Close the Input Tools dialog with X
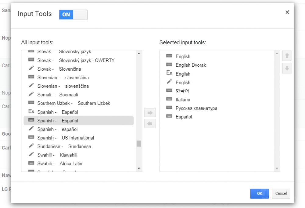This screenshot has width=305, height=208. [x=287, y=12]
